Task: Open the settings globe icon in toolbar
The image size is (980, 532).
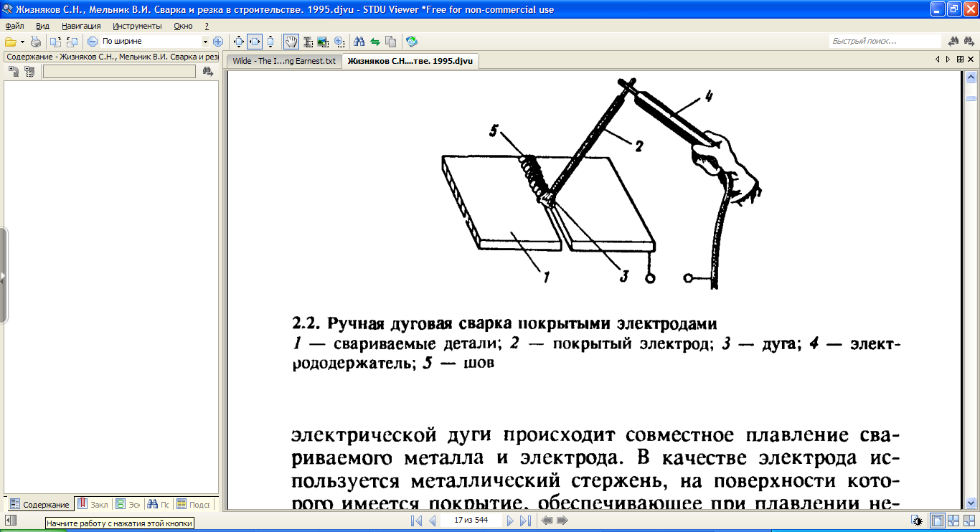Action: point(411,42)
